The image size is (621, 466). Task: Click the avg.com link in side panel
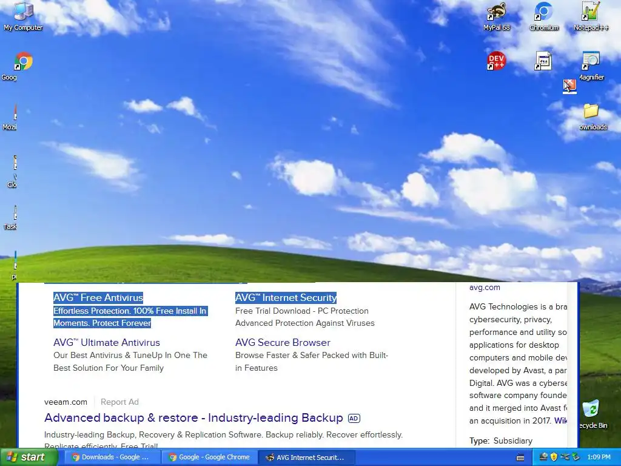485,287
